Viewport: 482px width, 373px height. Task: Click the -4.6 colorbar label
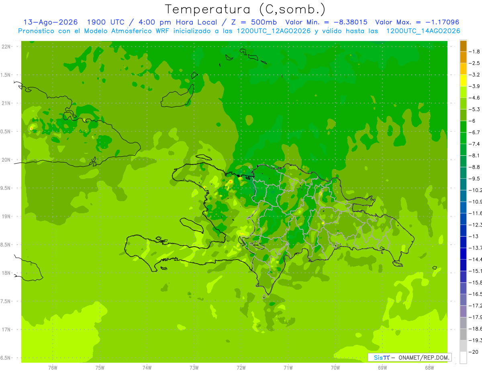pos(474,98)
